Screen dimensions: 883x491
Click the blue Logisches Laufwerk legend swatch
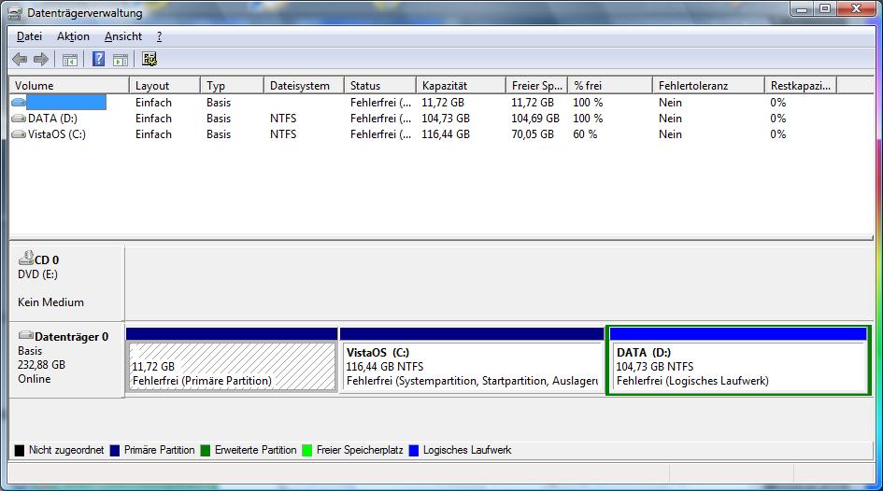(414, 451)
